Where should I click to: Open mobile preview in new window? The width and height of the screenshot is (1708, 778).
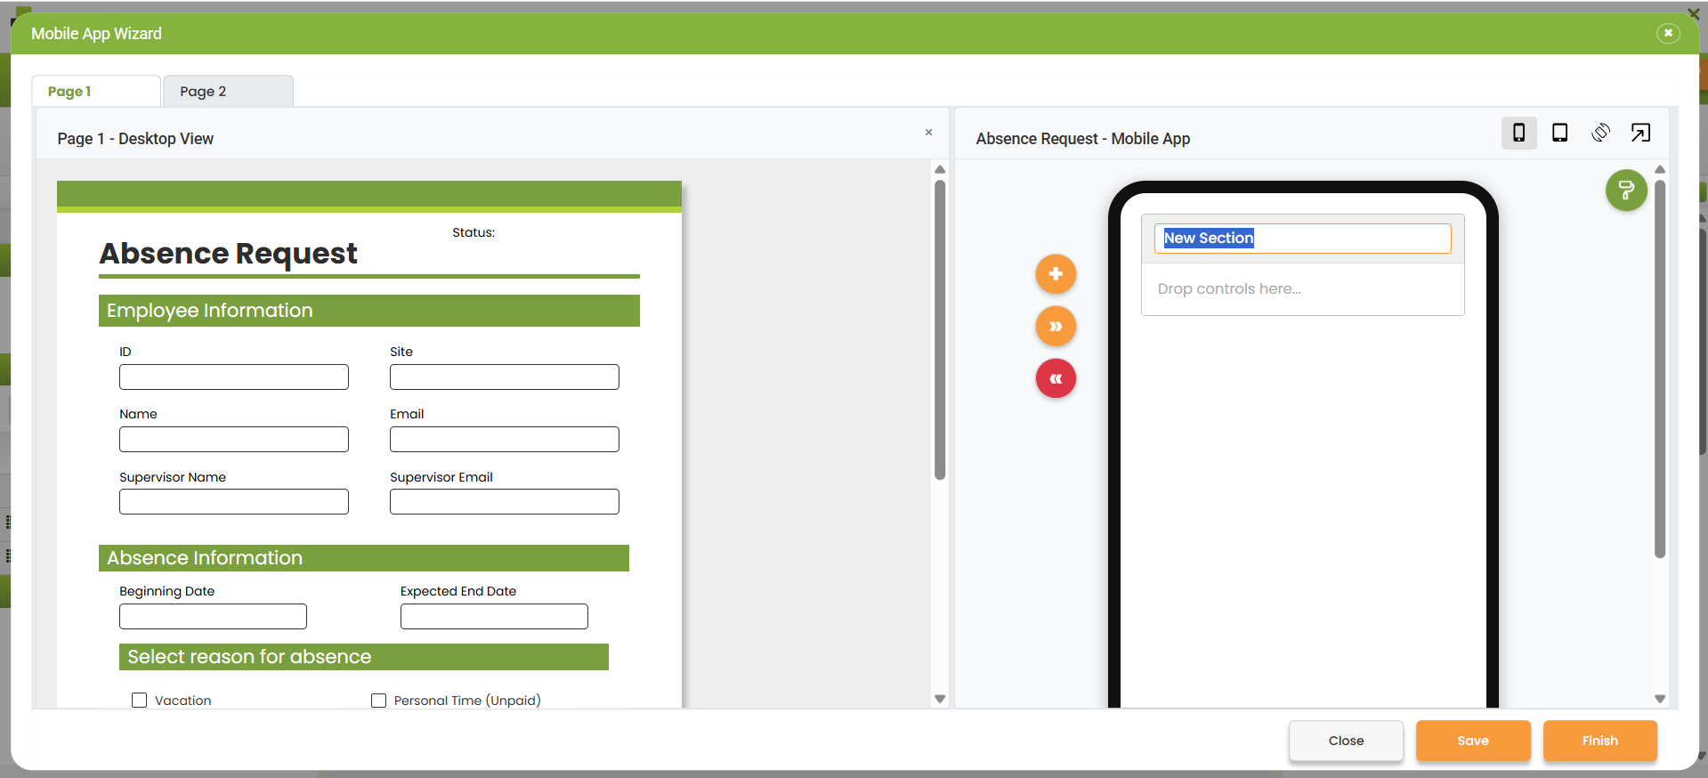[x=1640, y=133]
